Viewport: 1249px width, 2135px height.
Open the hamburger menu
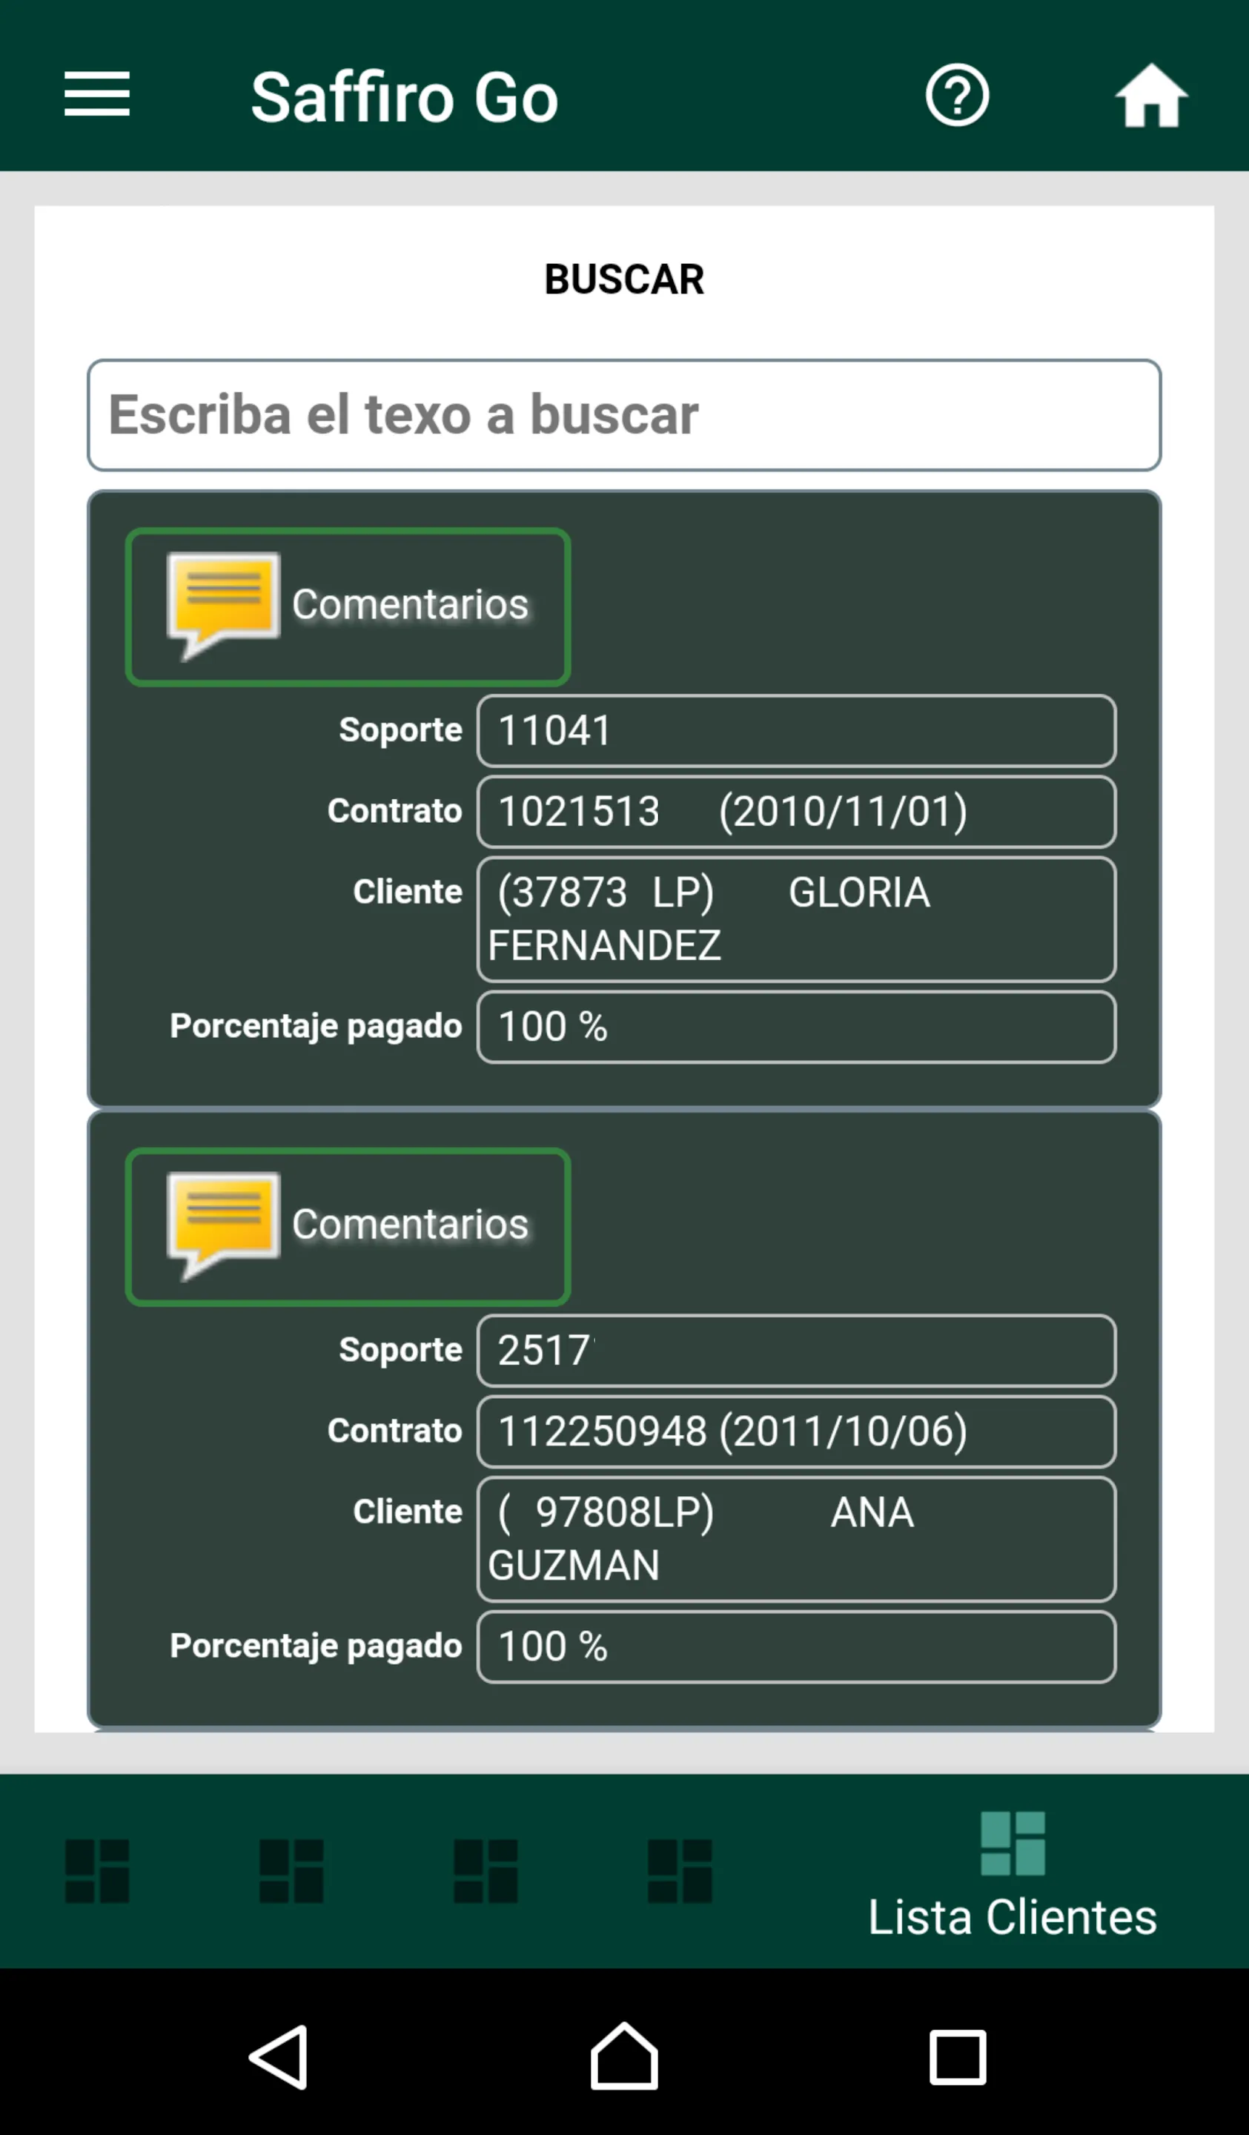tap(97, 94)
